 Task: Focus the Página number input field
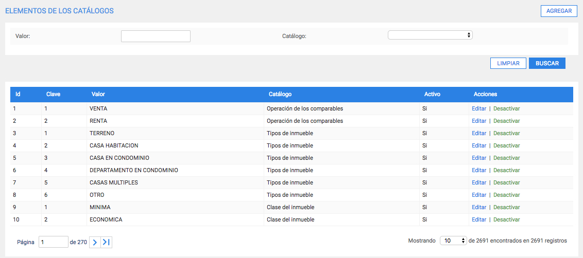coord(54,242)
